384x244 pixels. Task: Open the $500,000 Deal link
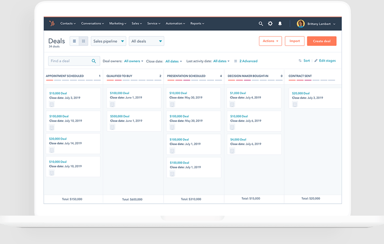(120, 116)
